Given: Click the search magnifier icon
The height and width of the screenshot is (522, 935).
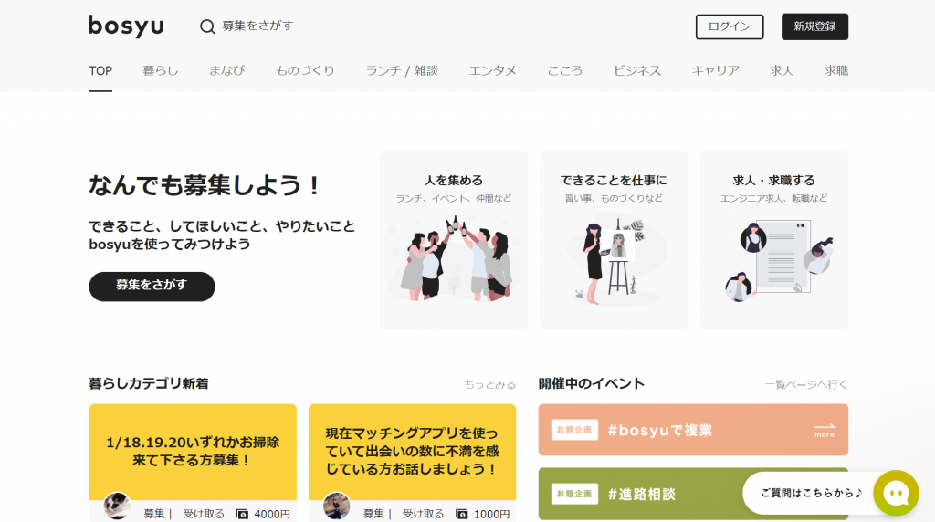Looking at the screenshot, I should (207, 26).
